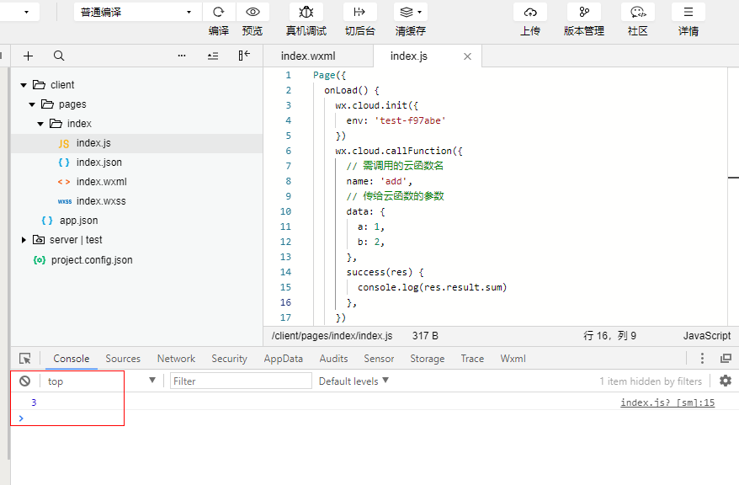Click the compile refresh icon
Screen dimensions: 739x485
pyautogui.click(x=218, y=12)
